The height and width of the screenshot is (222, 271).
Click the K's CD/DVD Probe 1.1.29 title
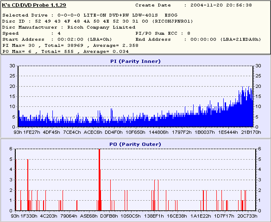34,5
